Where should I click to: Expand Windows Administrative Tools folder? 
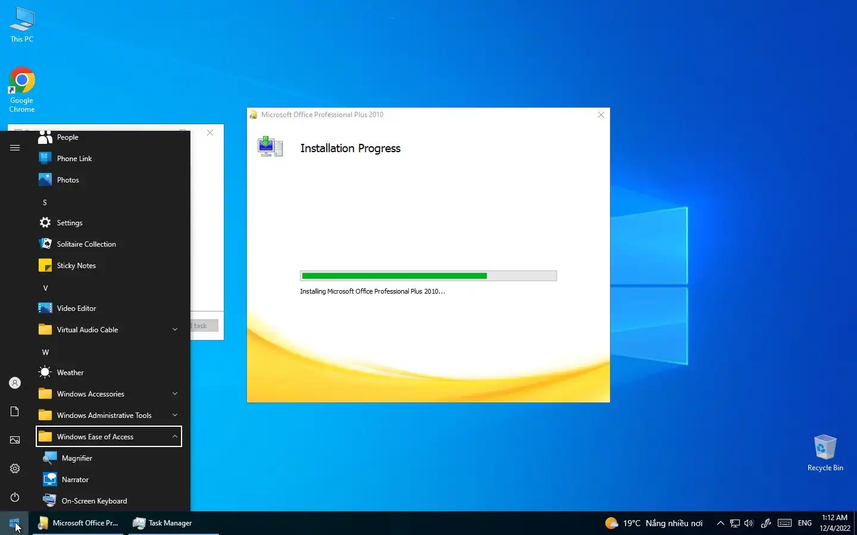(x=109, y=416)
